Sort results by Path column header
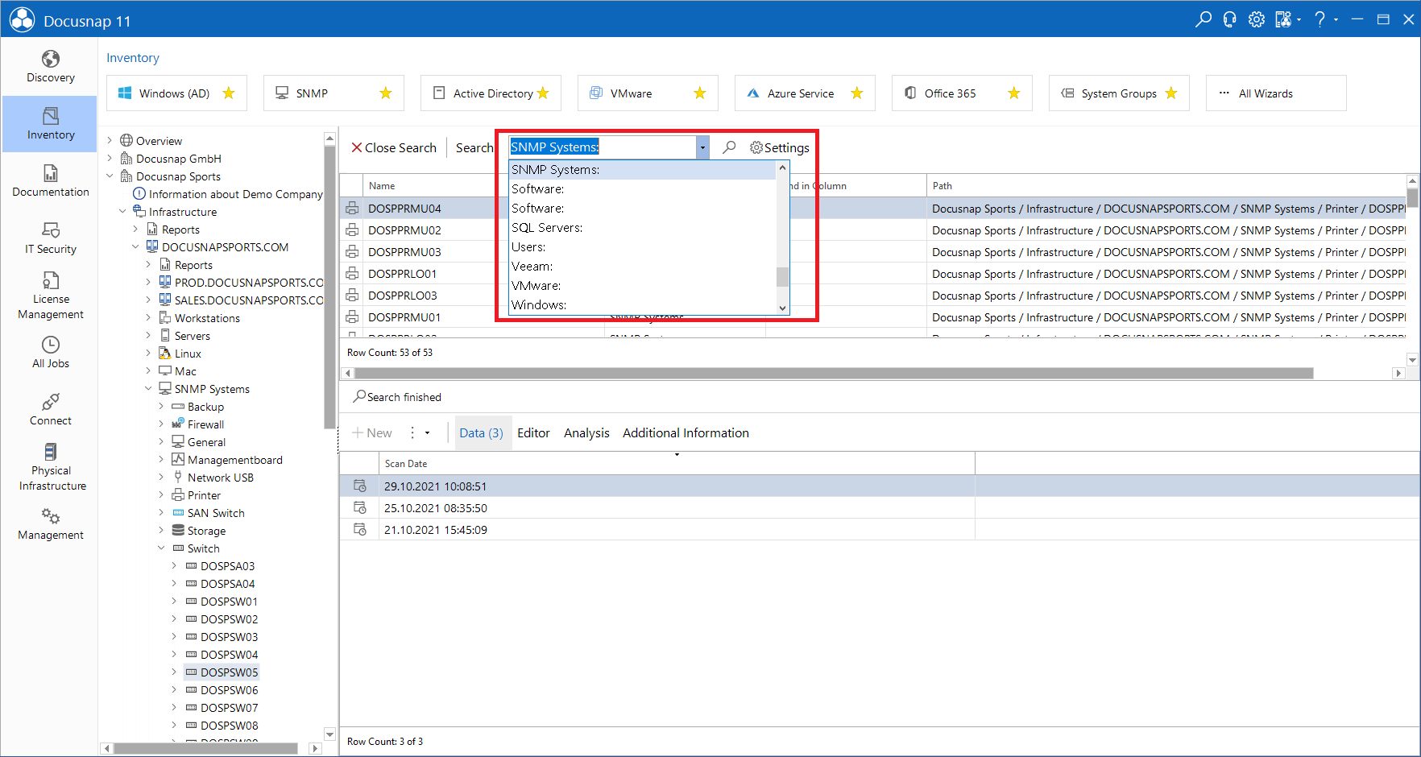 click(1166, 186)
